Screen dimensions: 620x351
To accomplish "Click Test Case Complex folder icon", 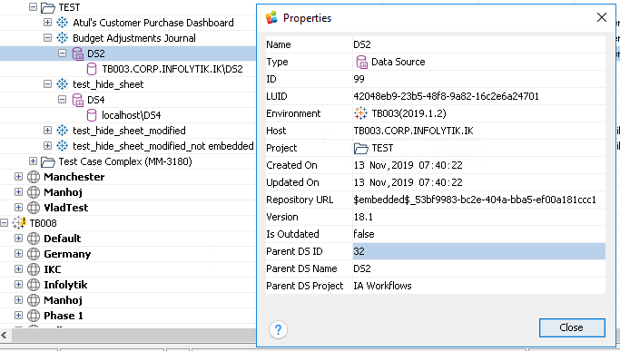I will (x=48, y=161).
